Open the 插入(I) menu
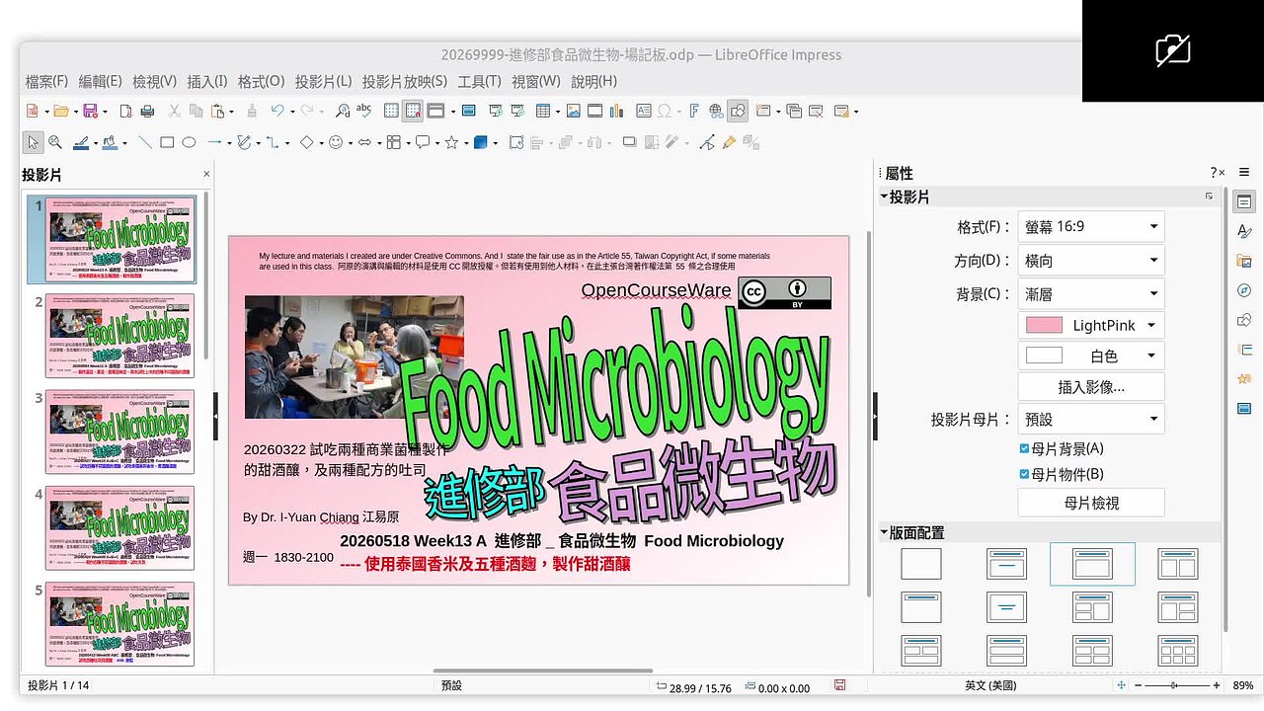The height and width of the screenshot is (711, 1264). pyautogui.click(x=207, y=81)
